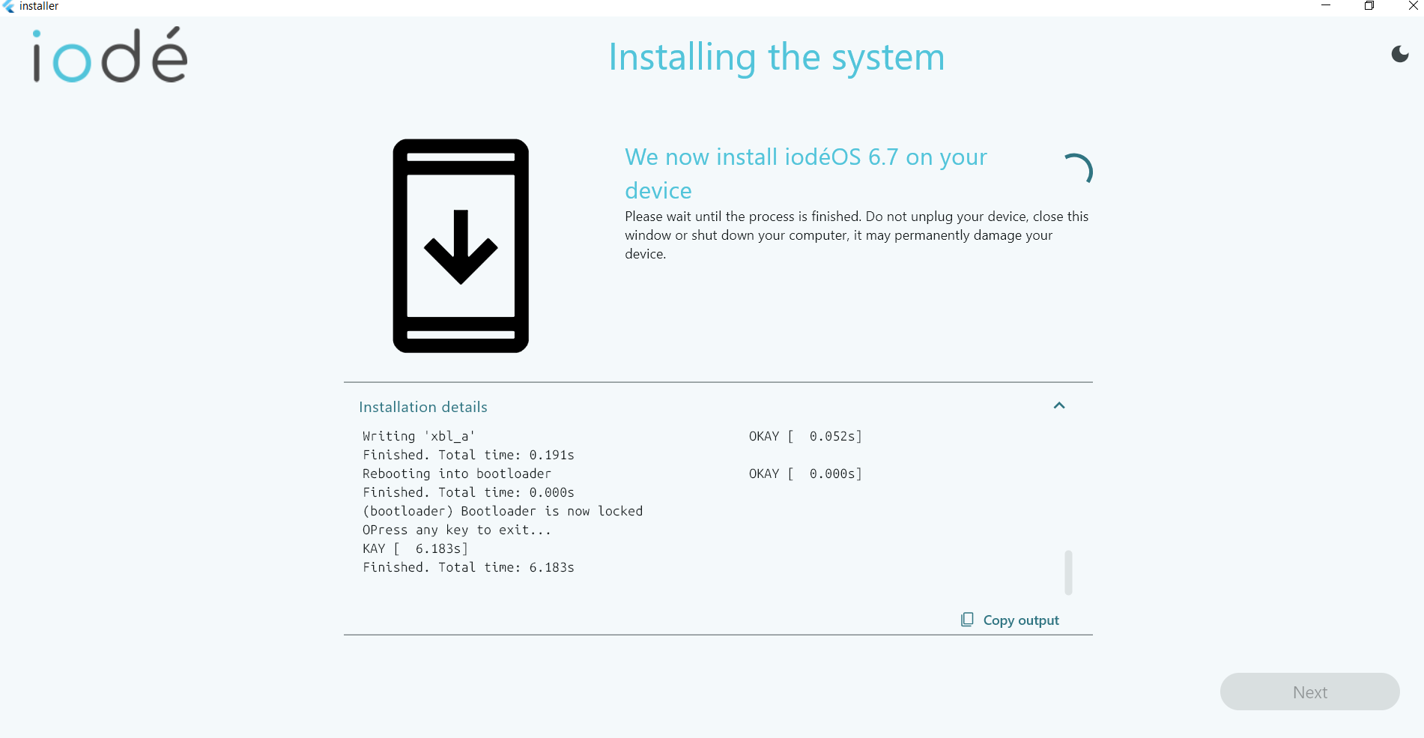
Task: Click the Flutter app icon in title bar
Action: (x=9, y=6)
